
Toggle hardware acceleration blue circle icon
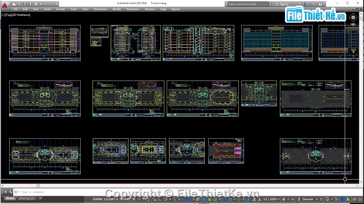click(342, 199)
